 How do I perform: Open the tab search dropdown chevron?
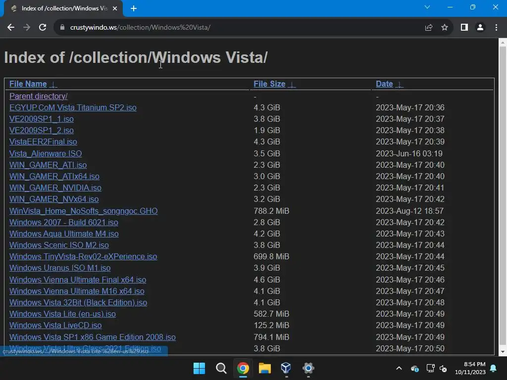pos(427,7)
